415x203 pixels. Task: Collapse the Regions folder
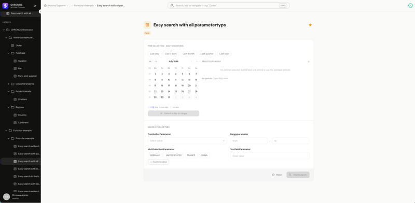8,107
